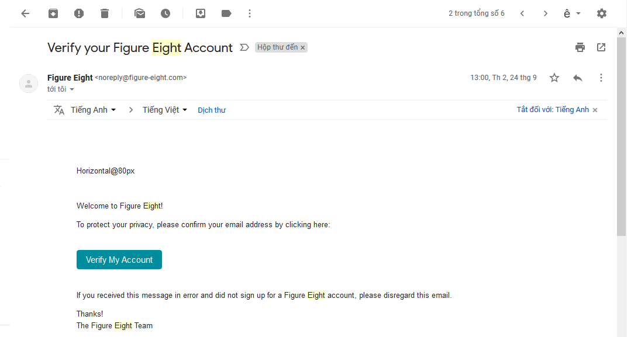Report this email as spam
The height and width of the screenshot is (337, 631).
79,13
